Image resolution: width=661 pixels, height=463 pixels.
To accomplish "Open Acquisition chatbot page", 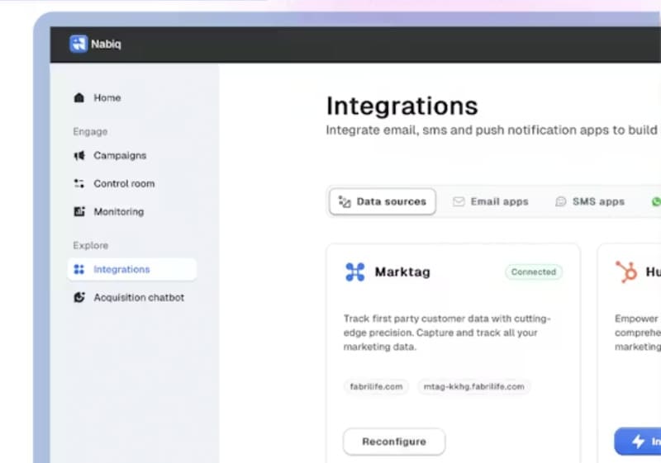I will click(139, 297).
